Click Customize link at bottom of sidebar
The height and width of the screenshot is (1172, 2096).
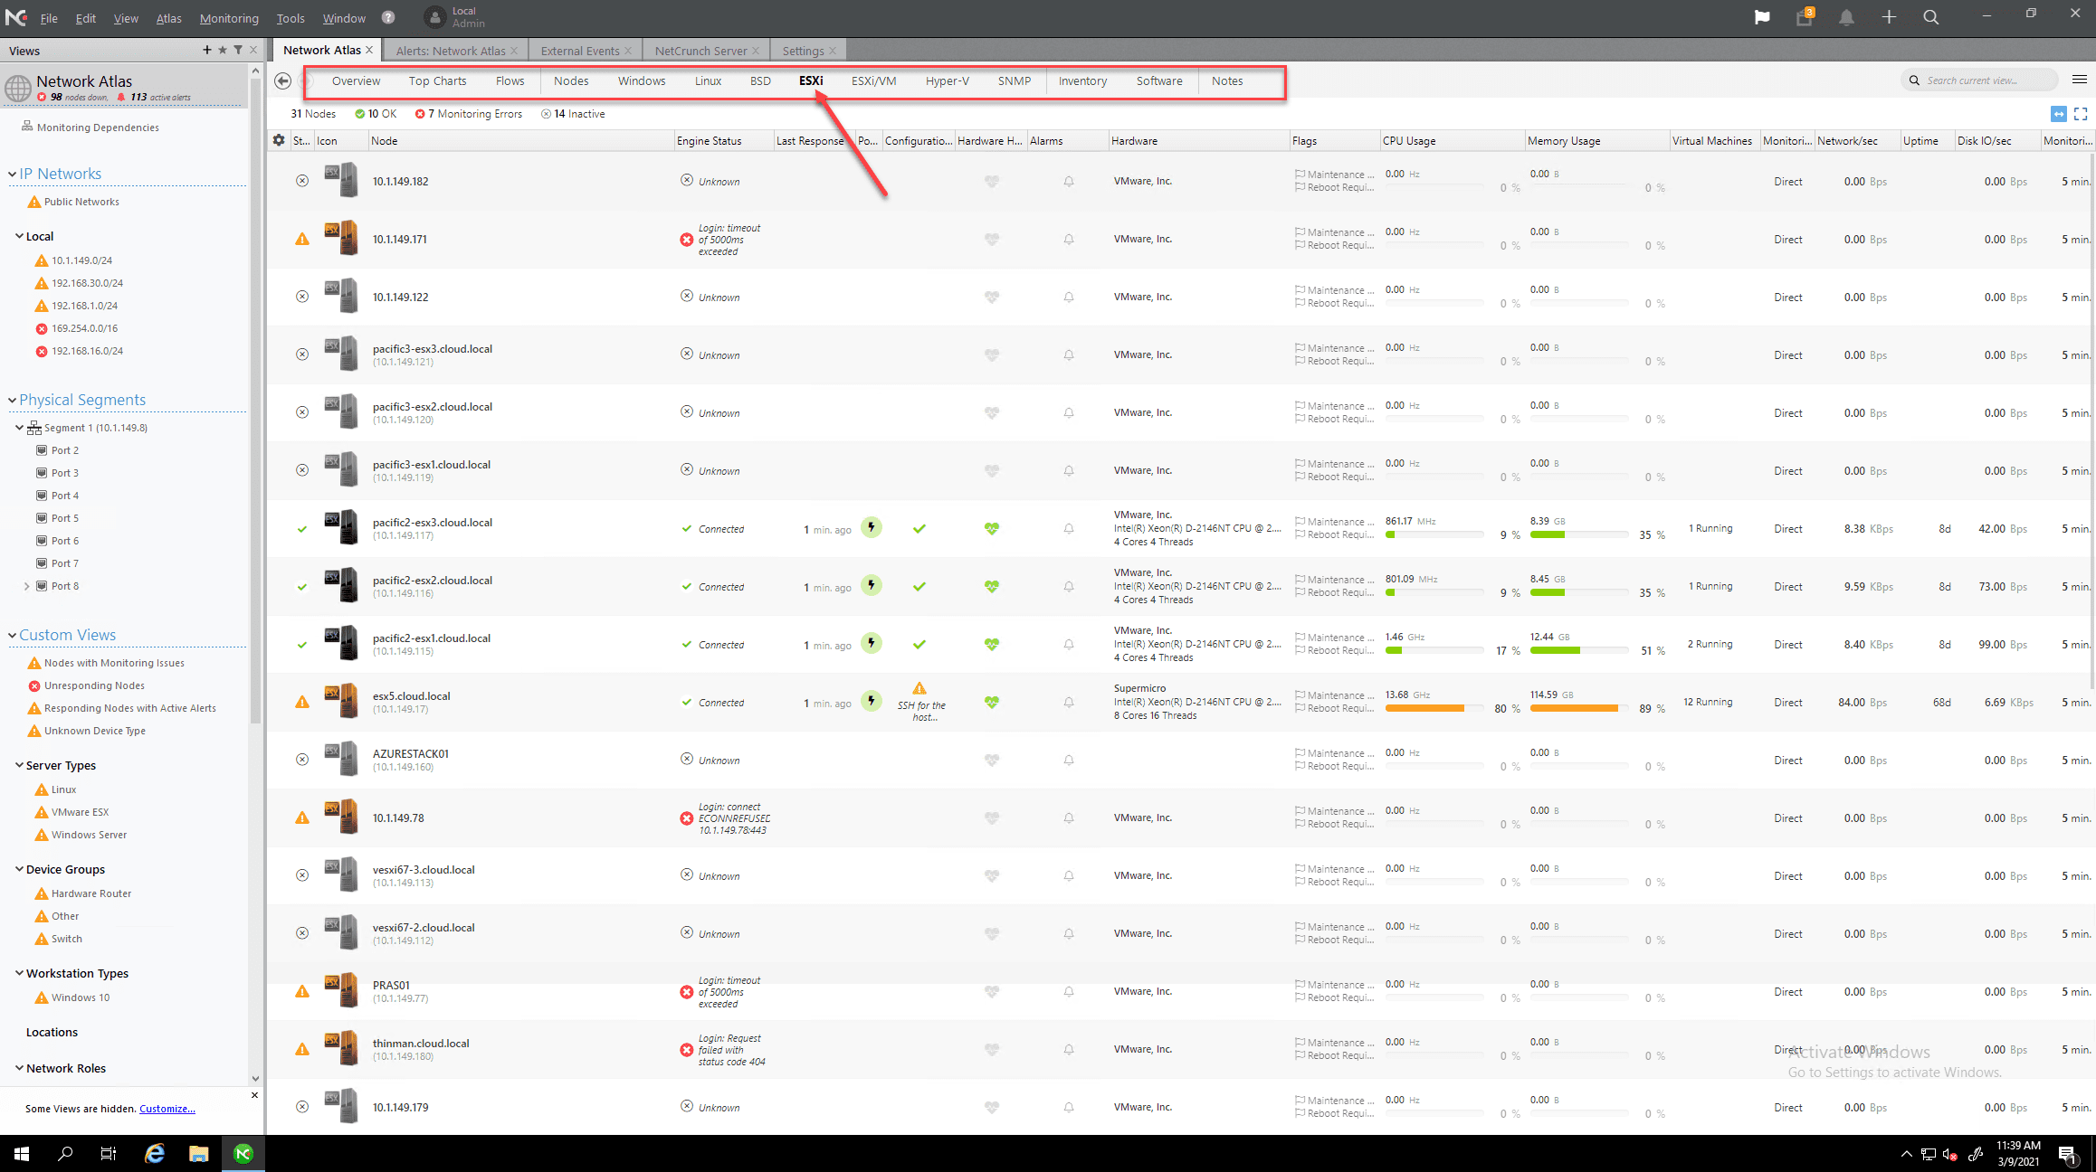coord(168,1107)
